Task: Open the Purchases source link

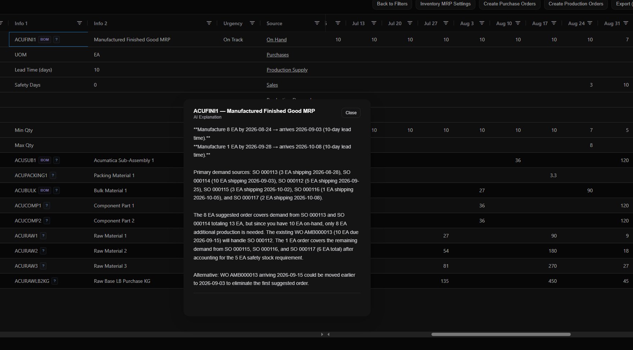Action: tap(277, 55)
